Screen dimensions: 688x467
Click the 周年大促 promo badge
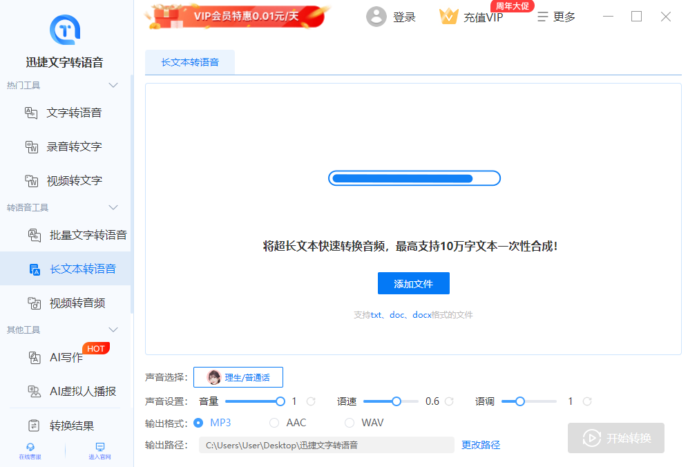click(x=512, y=6)
